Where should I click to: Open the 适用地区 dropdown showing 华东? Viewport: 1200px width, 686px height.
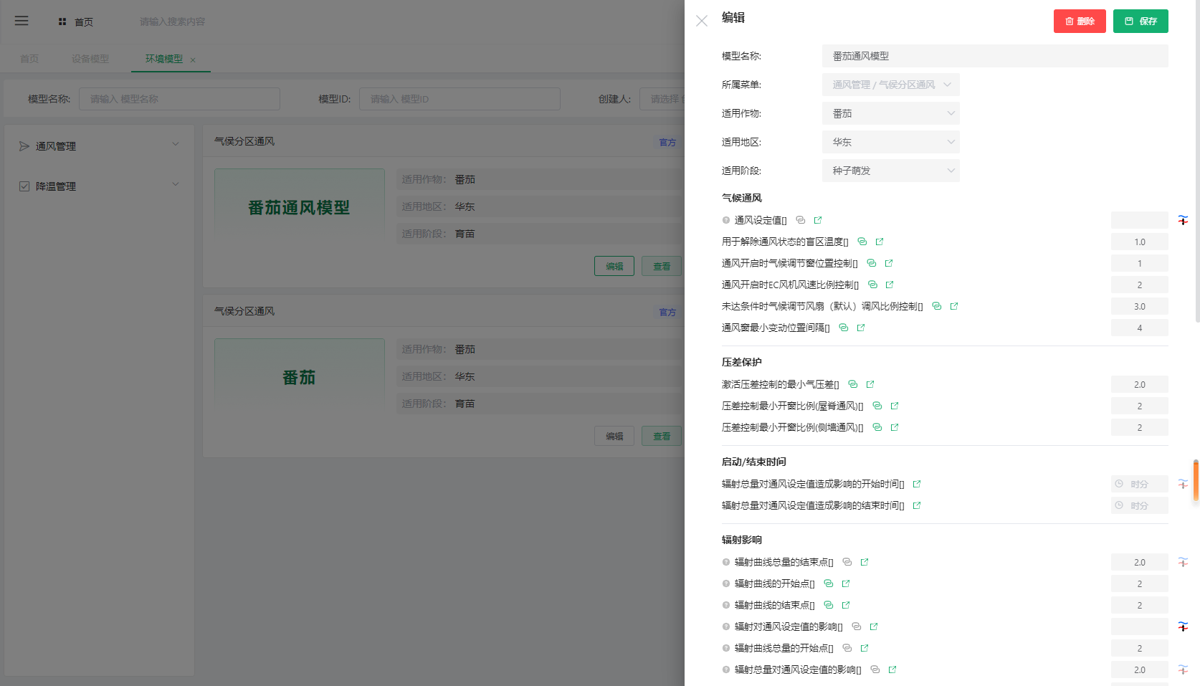click(890, 142)
